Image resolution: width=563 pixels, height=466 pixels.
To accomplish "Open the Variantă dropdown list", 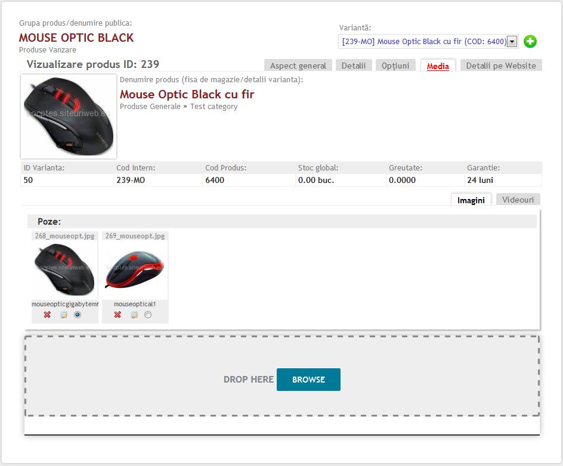I will pyautogui.click(x=512, y=42).
